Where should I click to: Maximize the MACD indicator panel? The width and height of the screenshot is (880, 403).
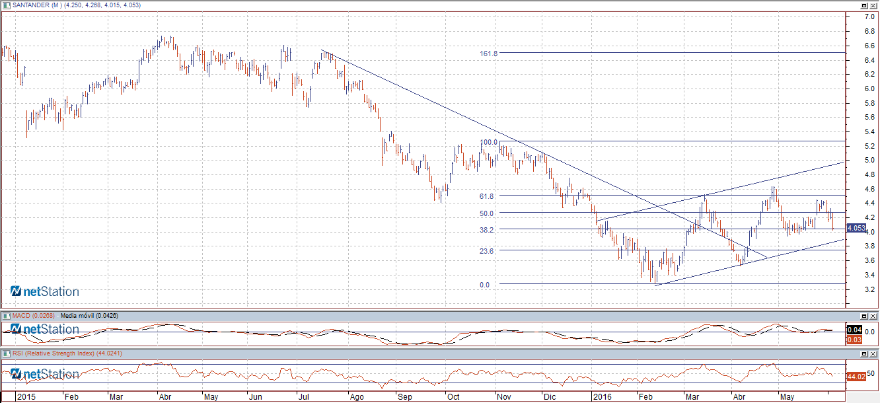pos(864,316)
